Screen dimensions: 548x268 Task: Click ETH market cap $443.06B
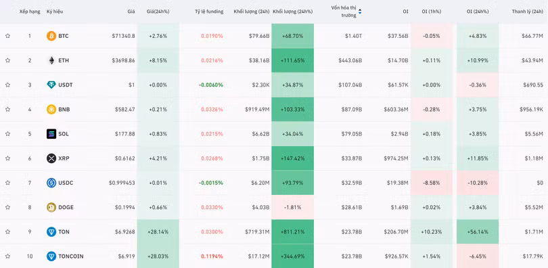pos(350,60)
